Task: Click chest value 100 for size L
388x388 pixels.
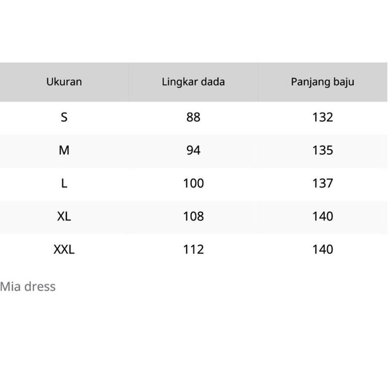Action: click(x=193, y=183)
